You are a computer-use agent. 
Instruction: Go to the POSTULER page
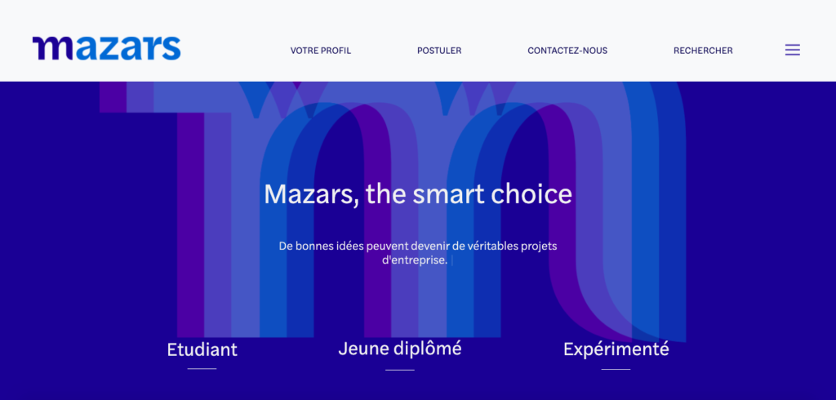[x=439, y=51]
